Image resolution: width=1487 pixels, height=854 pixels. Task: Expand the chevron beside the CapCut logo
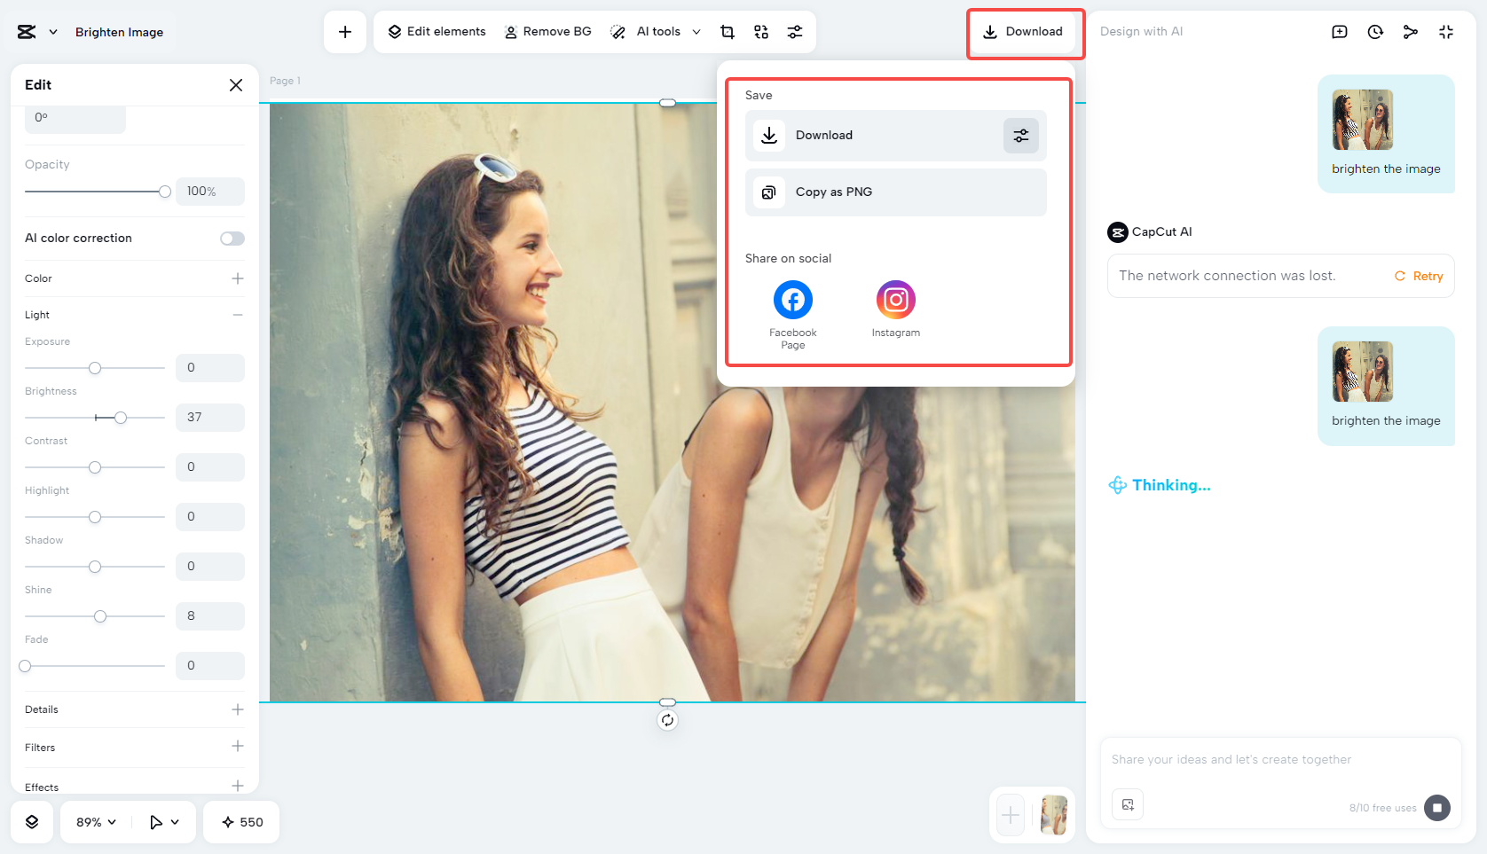coord(53,32)
